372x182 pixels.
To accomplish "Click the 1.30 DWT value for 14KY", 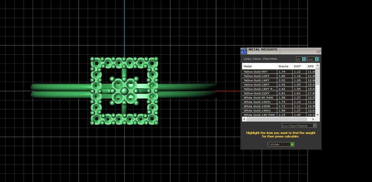I will pyautogui.click(x=297, y=80).
